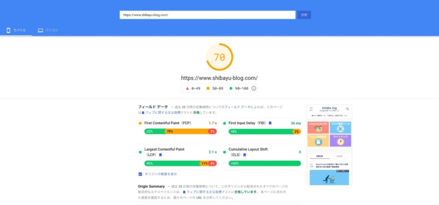Click the score legend info icon
Viewport: 439px width, 205px height.
(254, 88)
